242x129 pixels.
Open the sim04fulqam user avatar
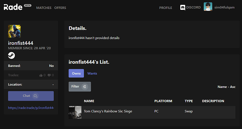pyautogui.click(x=208, y=7)
